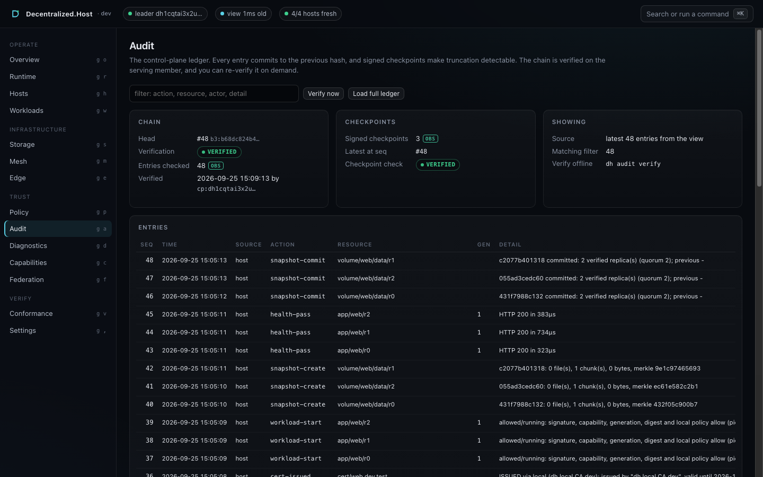
Task: Select health-pass action in entry 45
Action: click(x=290, y=314)
